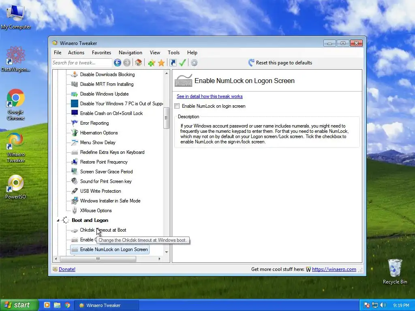Click the Disable Downloads Blocking icon
Screen dimensions: 415x311
(75, 75)
